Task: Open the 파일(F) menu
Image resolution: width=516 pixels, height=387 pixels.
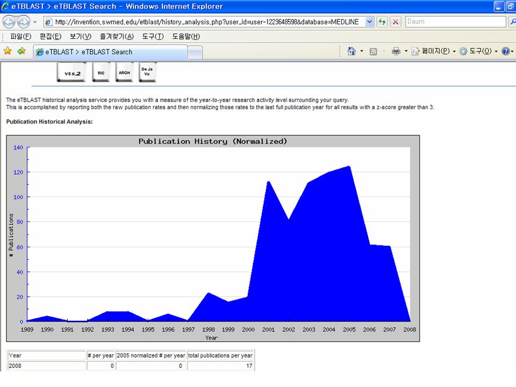Action: click(21, 36)
